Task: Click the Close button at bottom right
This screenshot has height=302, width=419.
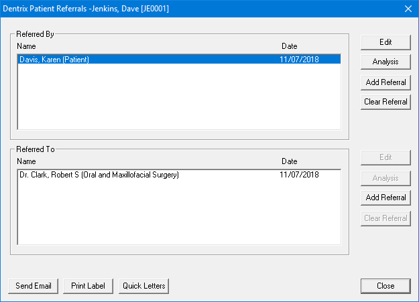Action: [x=385, y=286]
